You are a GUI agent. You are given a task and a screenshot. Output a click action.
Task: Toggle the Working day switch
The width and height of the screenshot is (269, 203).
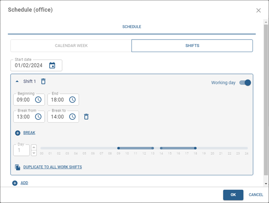[x=245, y=83]
